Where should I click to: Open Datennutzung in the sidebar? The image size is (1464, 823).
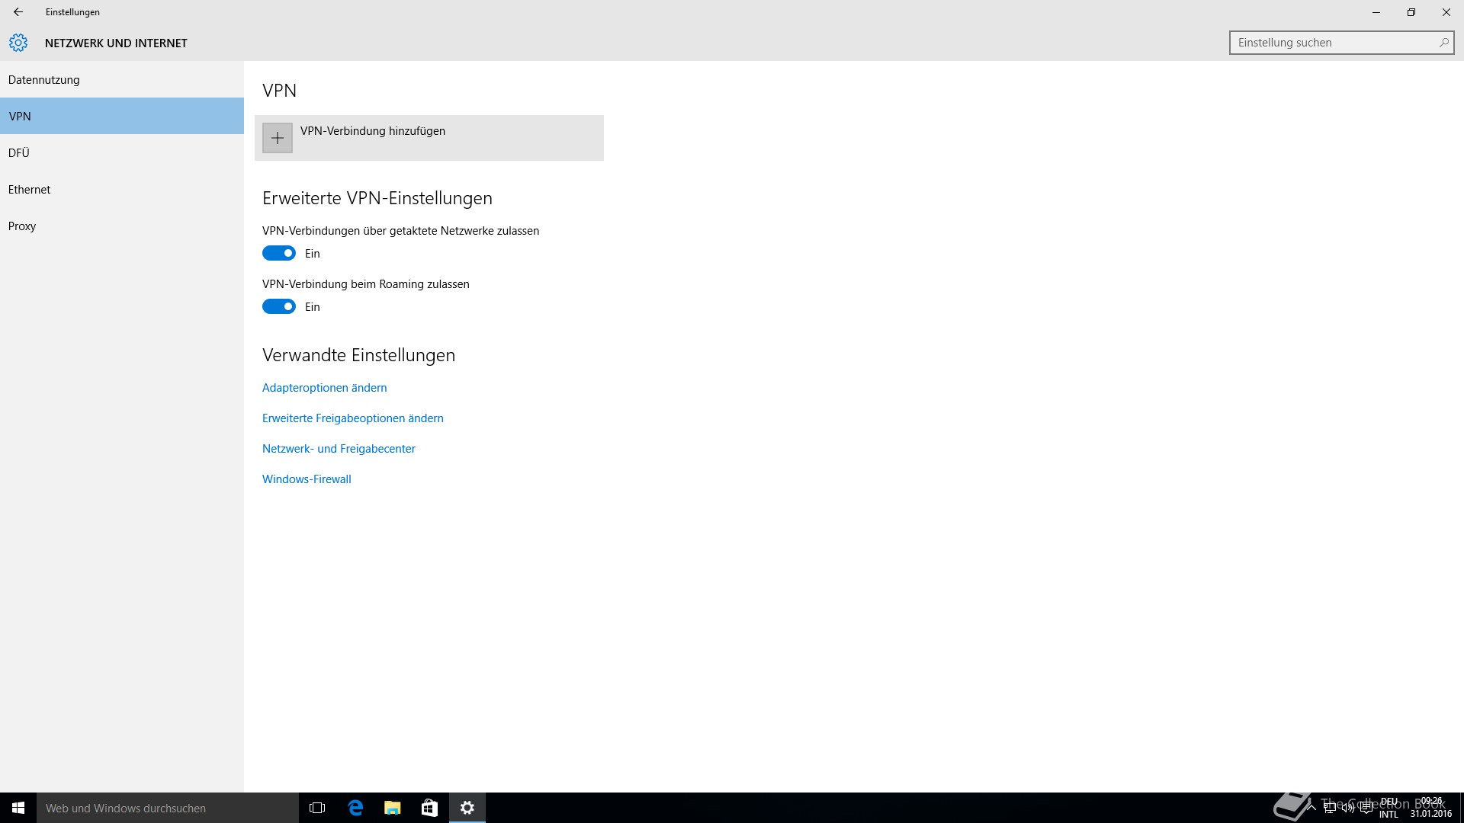(44, 80)
